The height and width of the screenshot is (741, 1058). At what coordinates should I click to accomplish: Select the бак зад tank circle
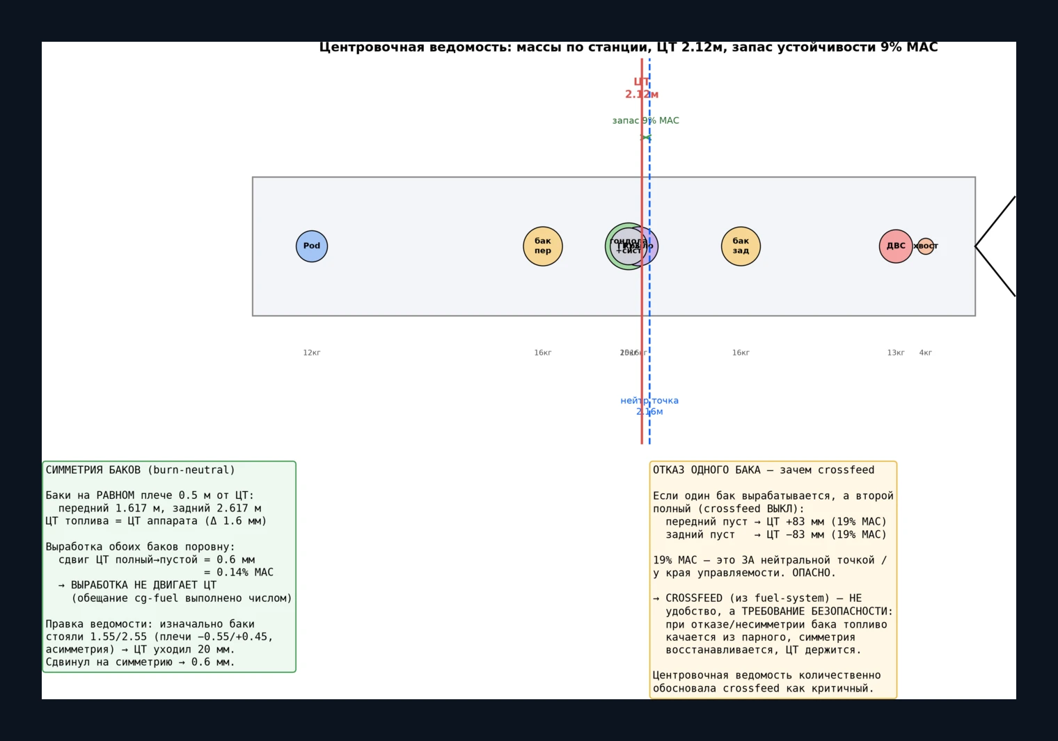pos(741,246)
